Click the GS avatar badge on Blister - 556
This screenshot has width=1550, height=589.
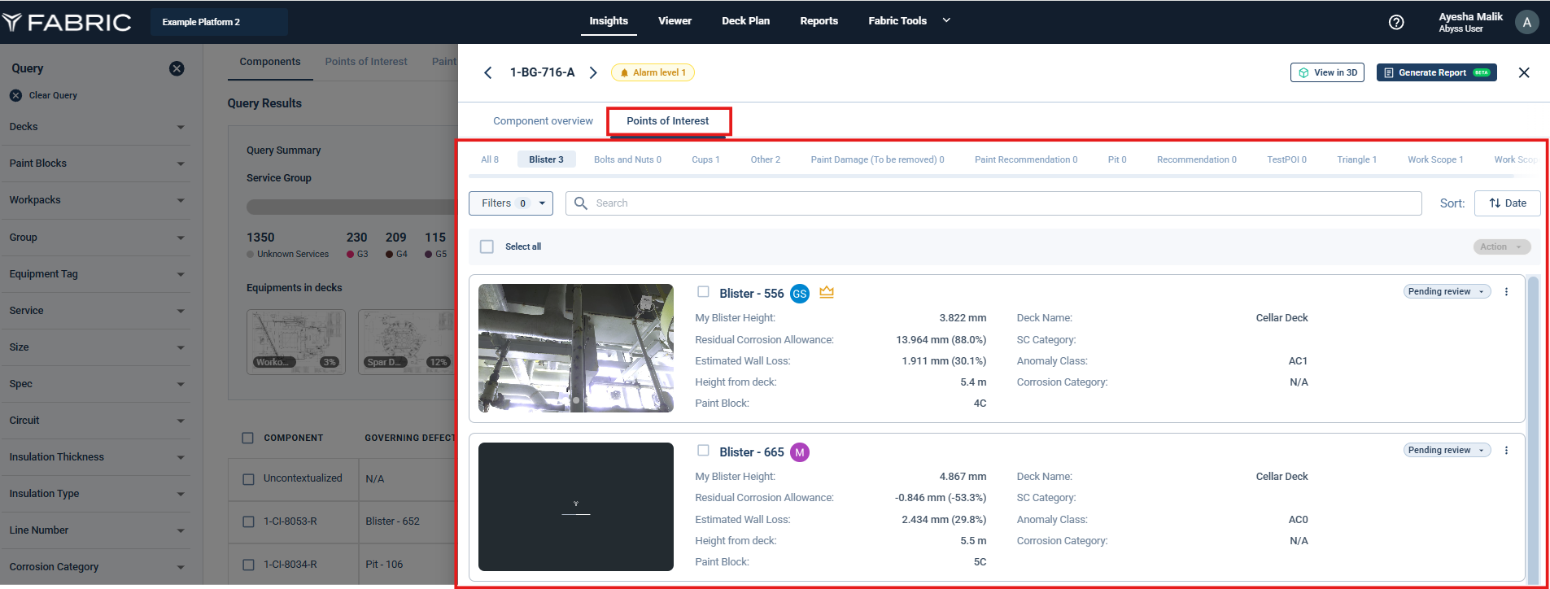click(x=800, y=294)
